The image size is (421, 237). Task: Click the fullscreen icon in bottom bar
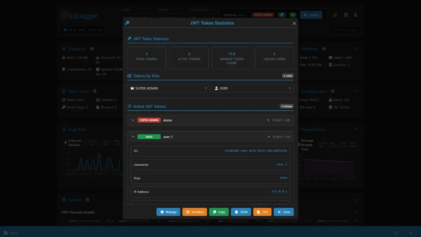coord(396,233)
